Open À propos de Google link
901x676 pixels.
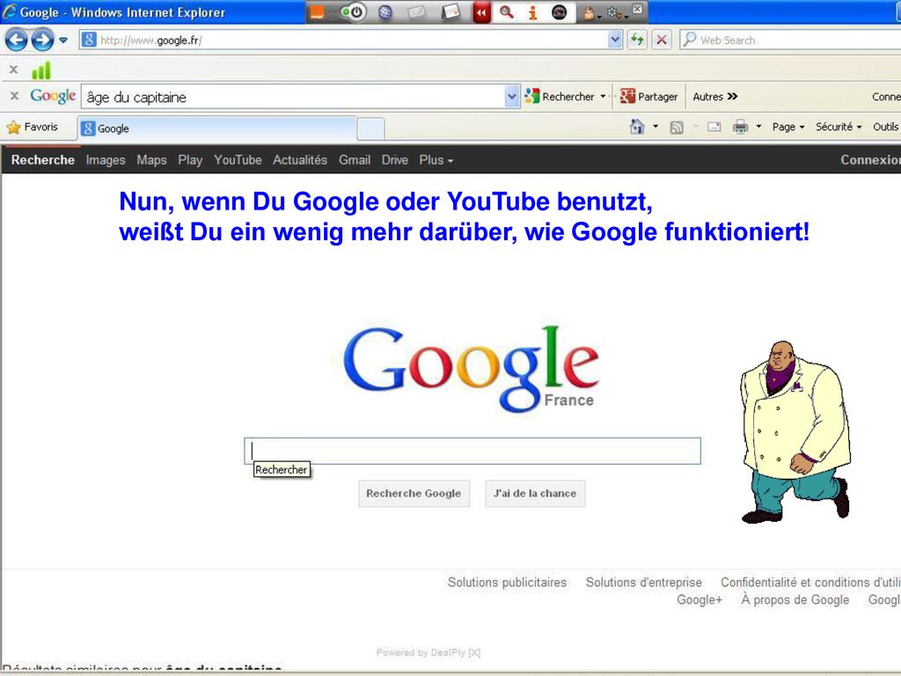coord(795,599)
